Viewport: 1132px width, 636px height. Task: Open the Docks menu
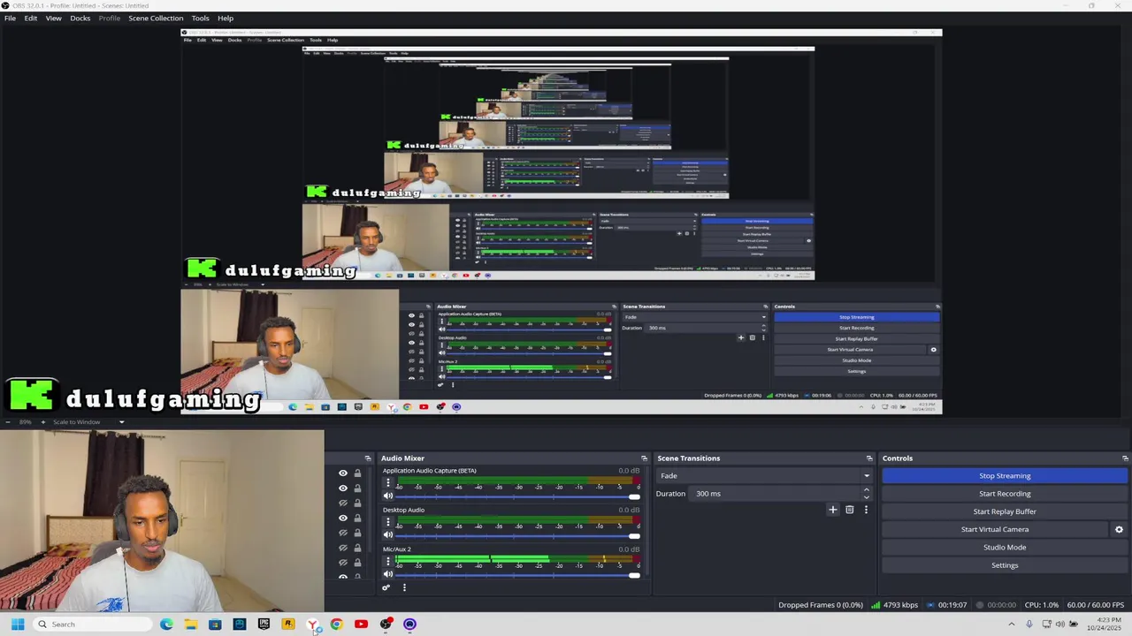(x=80, y=18)
